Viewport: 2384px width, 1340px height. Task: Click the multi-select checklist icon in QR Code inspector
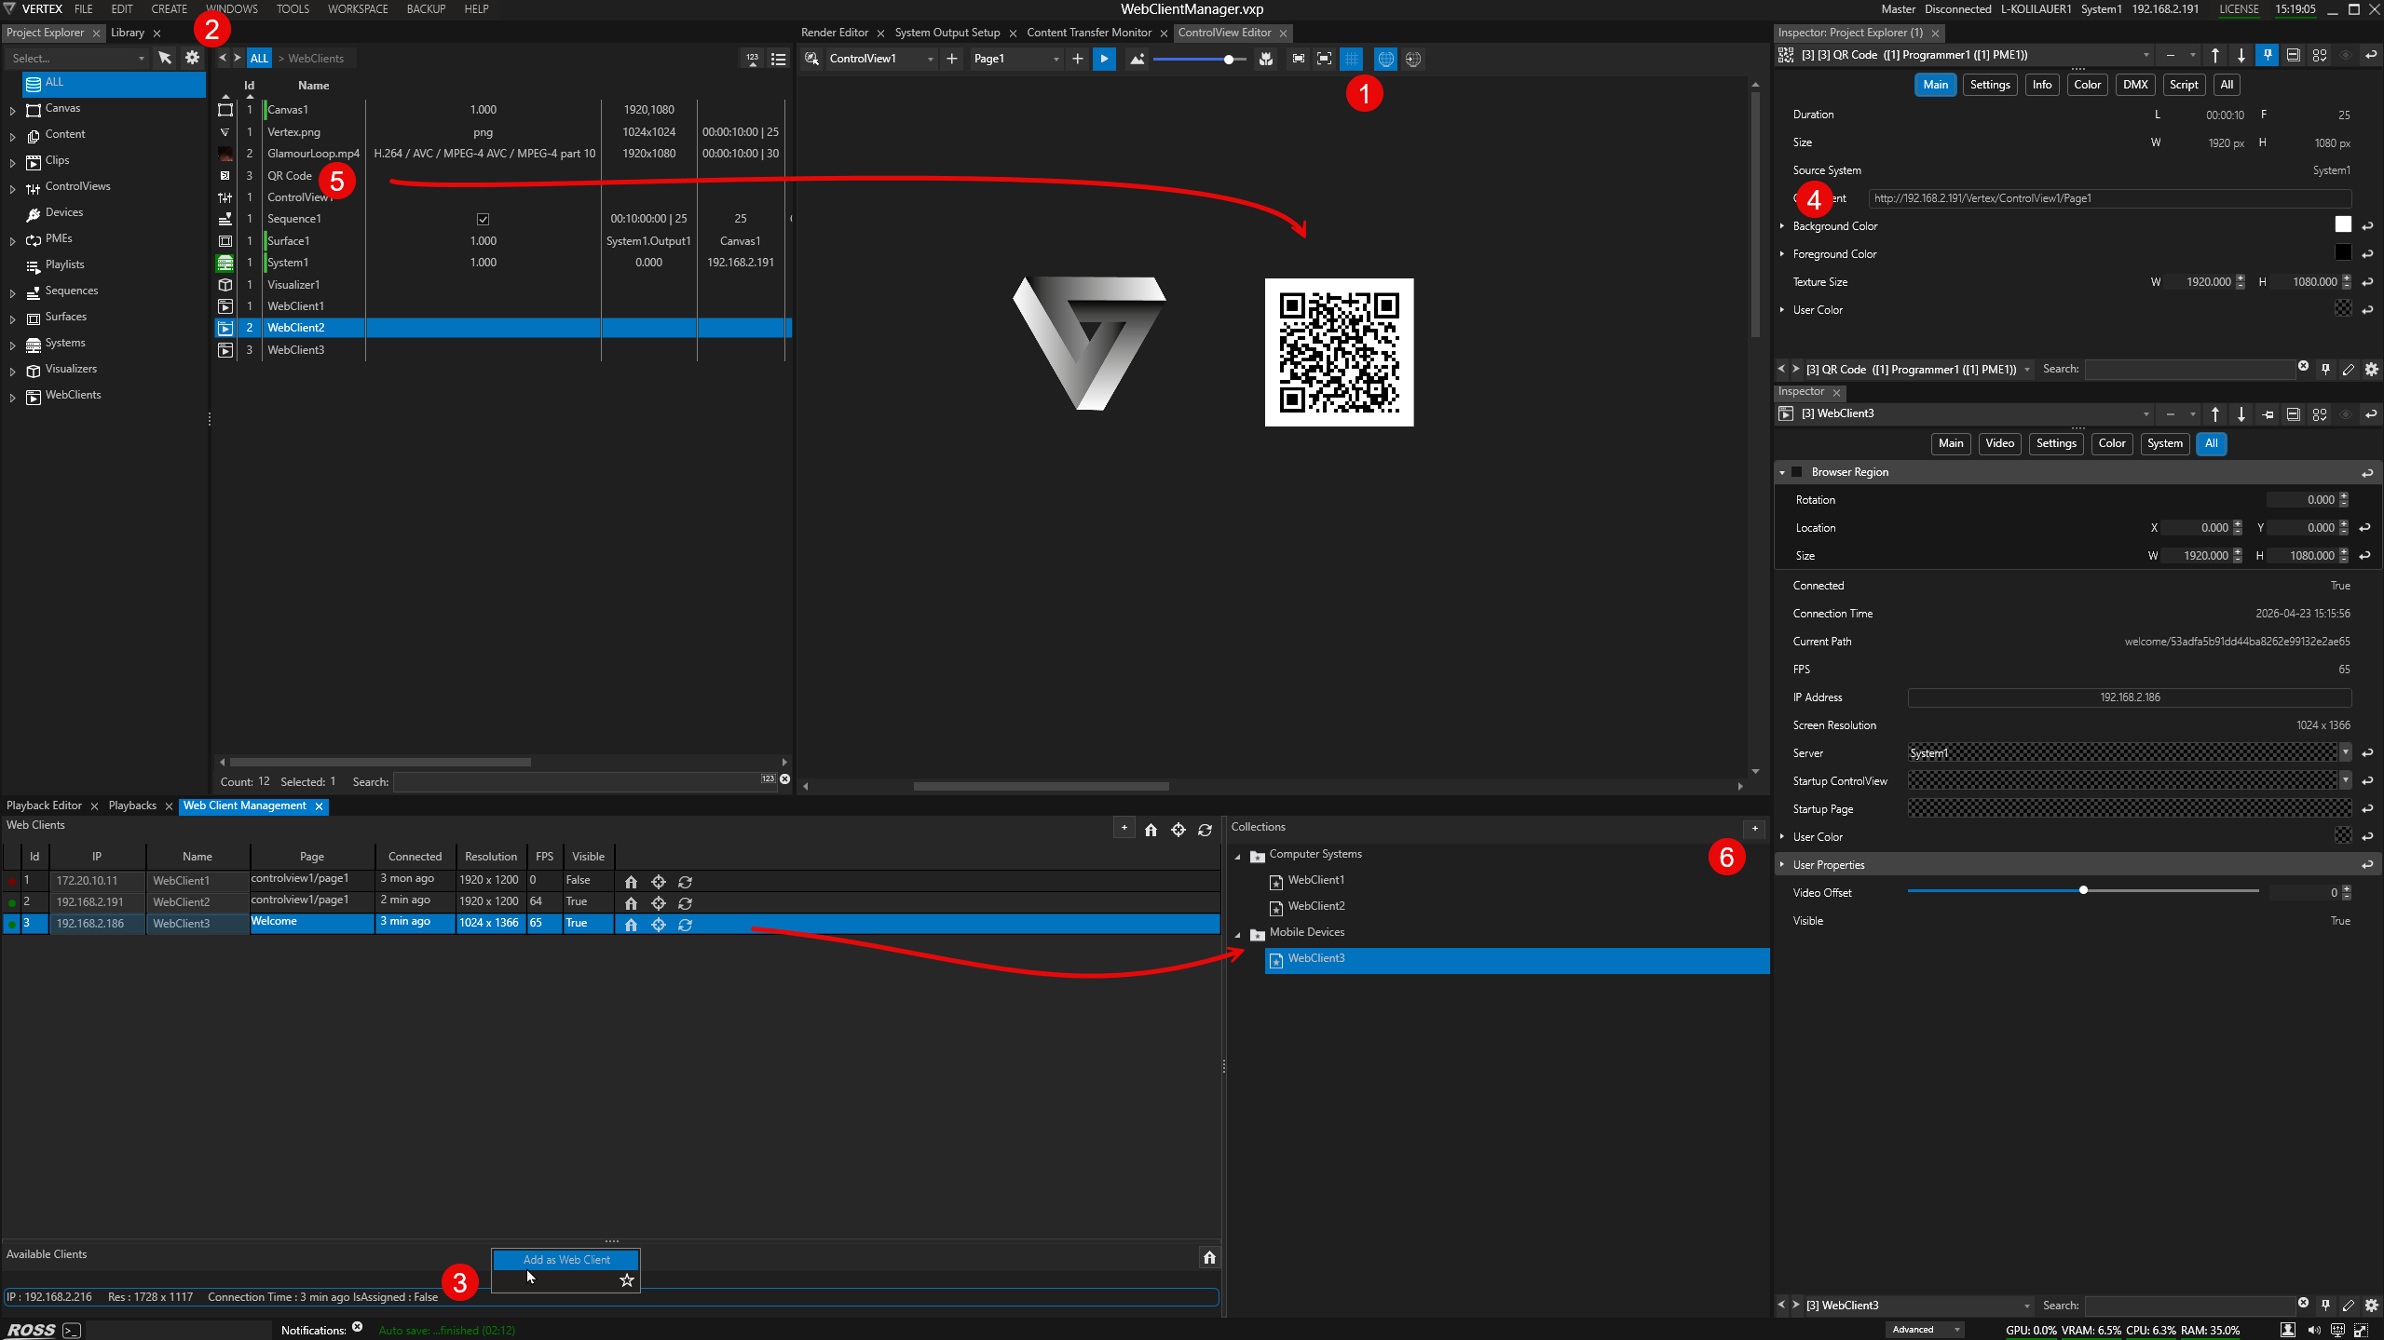coord(2319,55)
